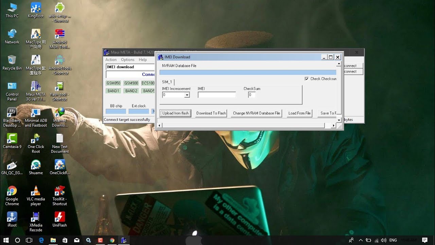Select Minimal ADB and Fastboot icon
435x245 pixels.
pyautogui.click(x=36, y=117)
